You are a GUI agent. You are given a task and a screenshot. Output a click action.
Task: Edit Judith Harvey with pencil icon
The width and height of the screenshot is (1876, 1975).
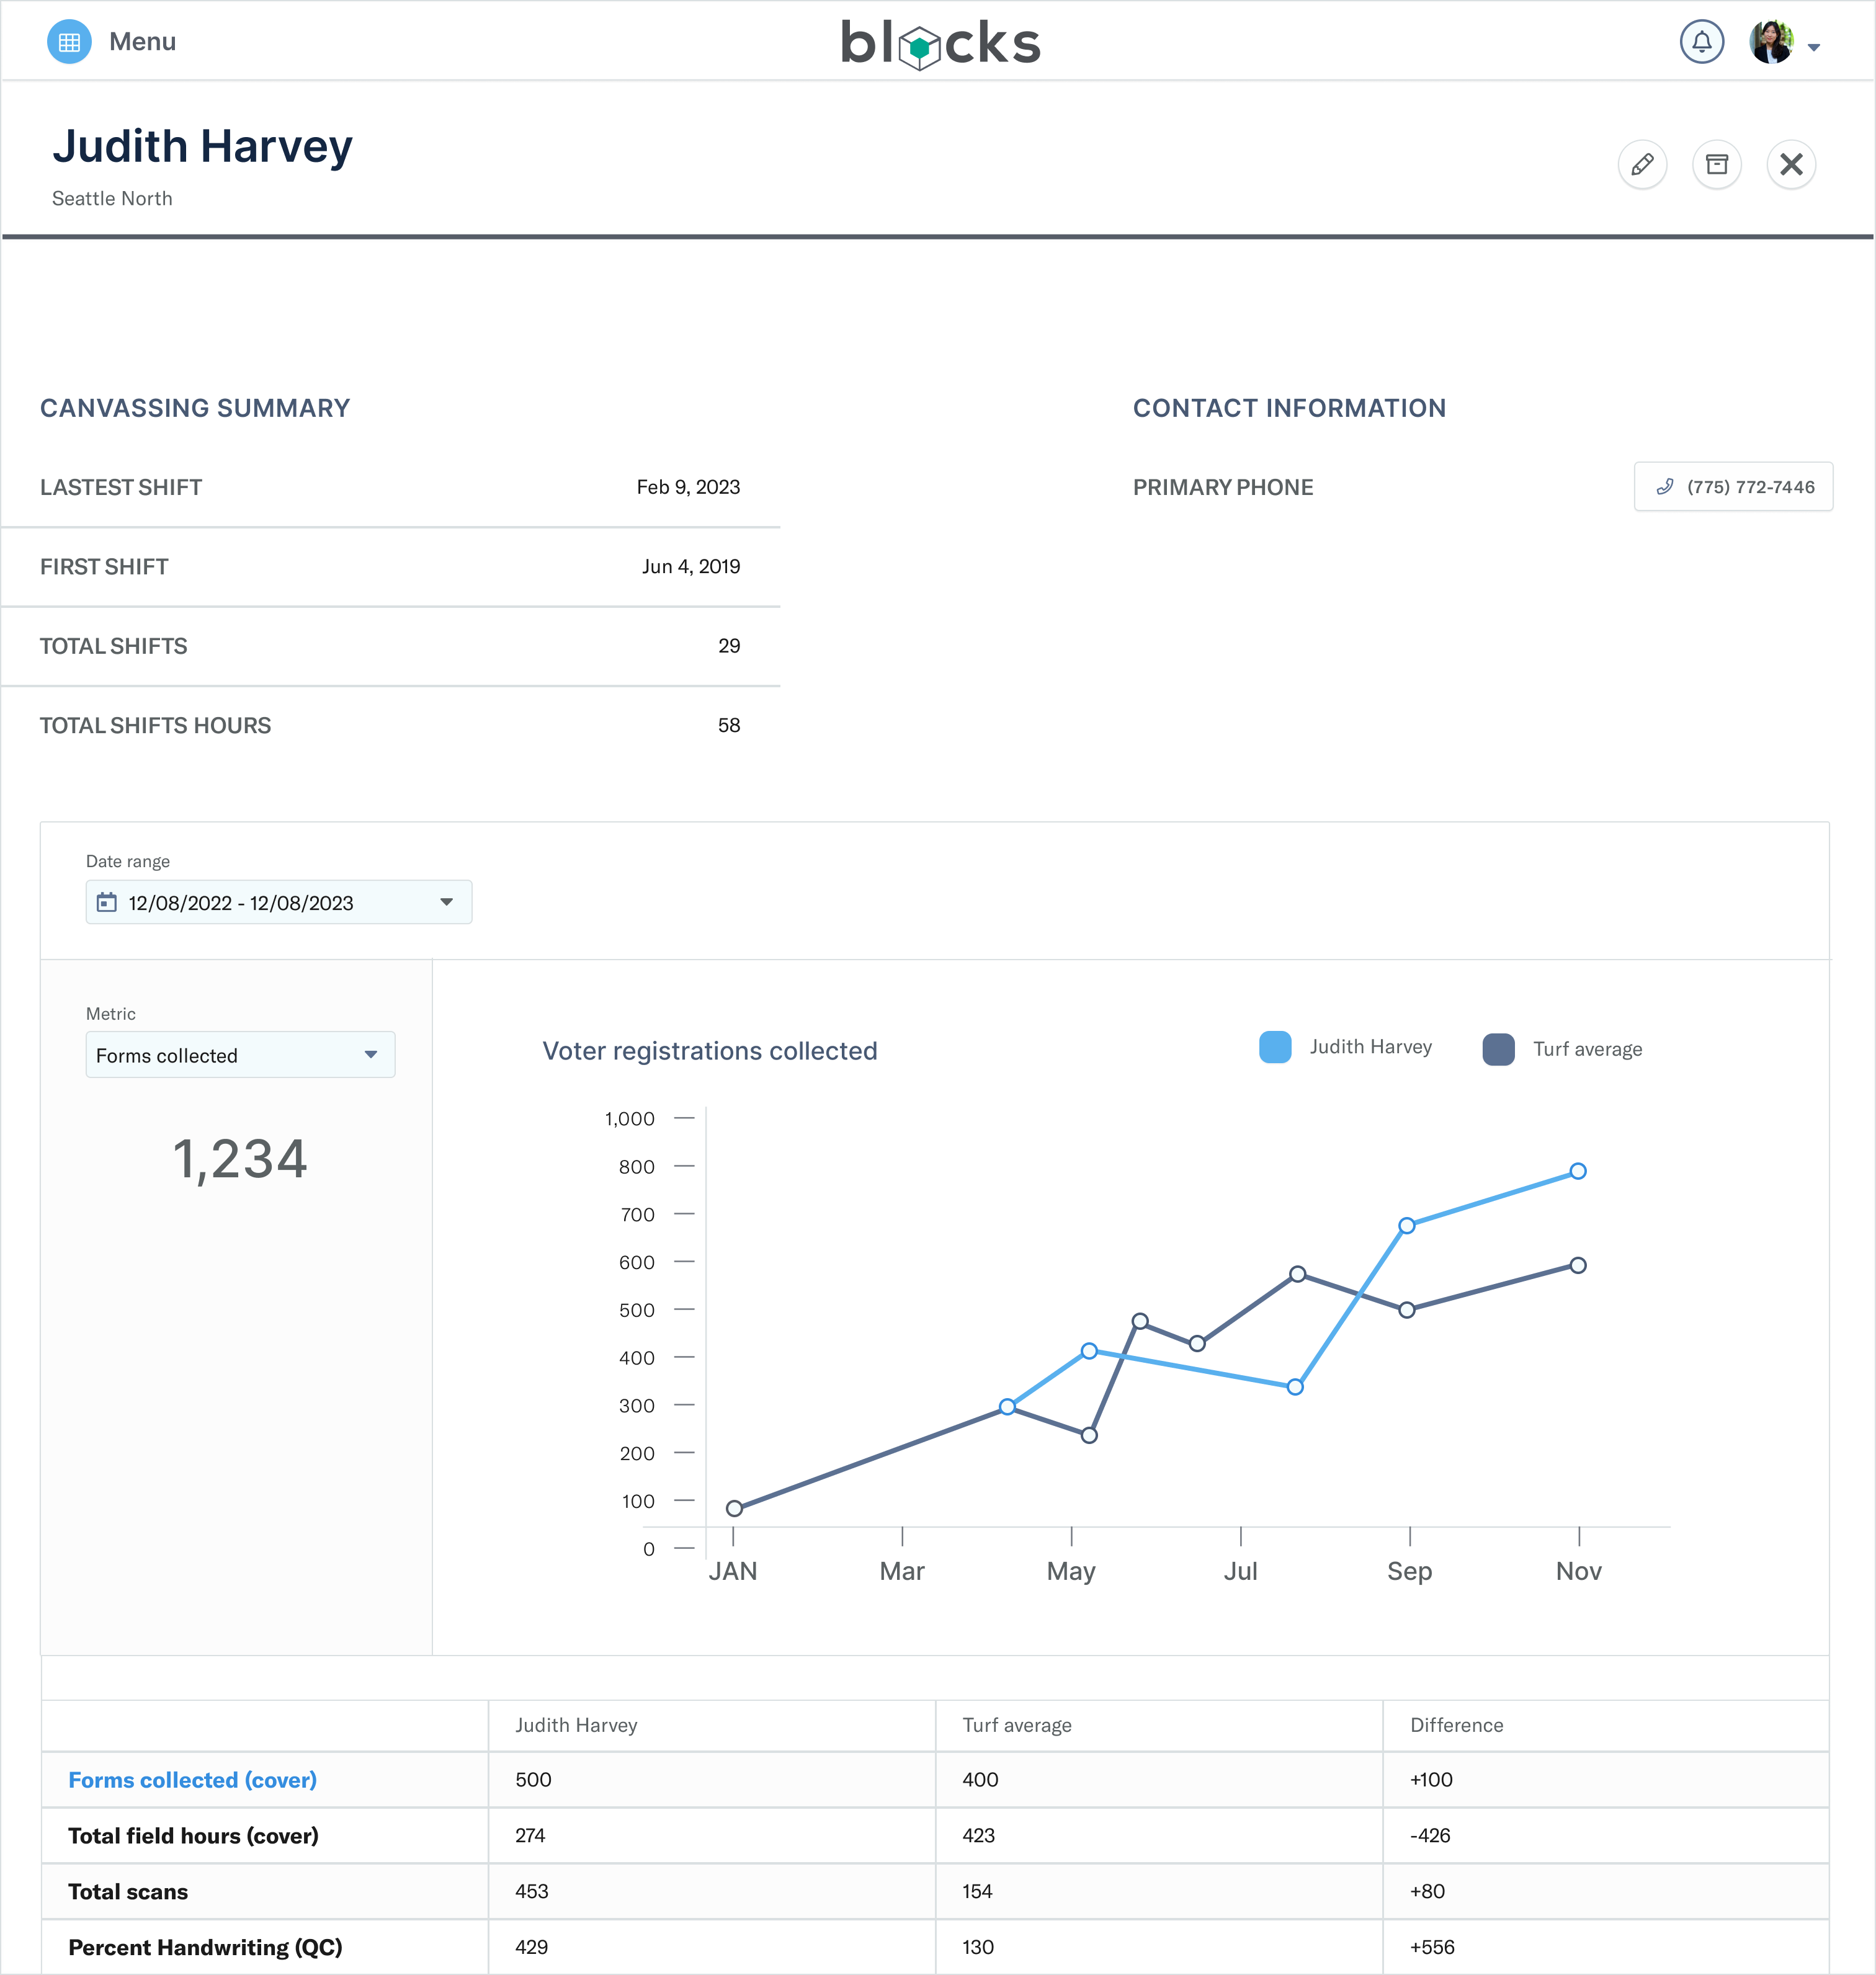point(1642,164)
